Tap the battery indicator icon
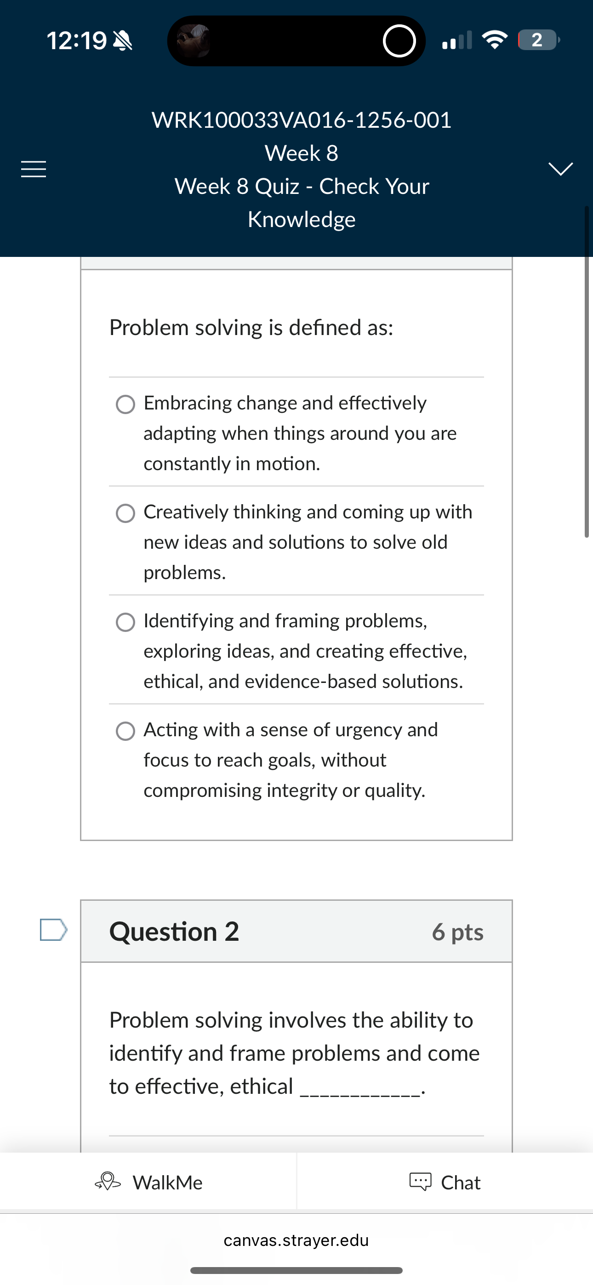593x1285 pixels. [538, 40]
